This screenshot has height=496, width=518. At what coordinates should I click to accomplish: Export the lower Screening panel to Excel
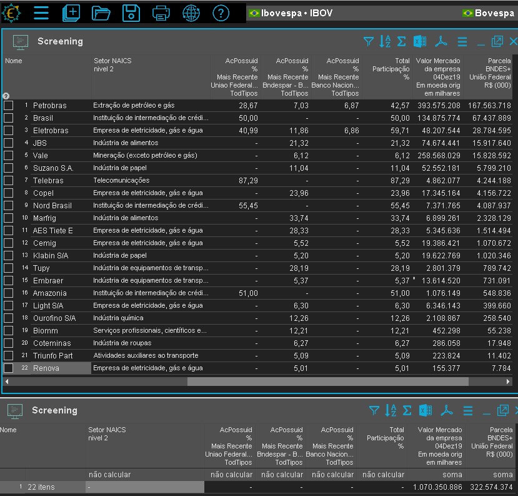(x=426, y=410)
